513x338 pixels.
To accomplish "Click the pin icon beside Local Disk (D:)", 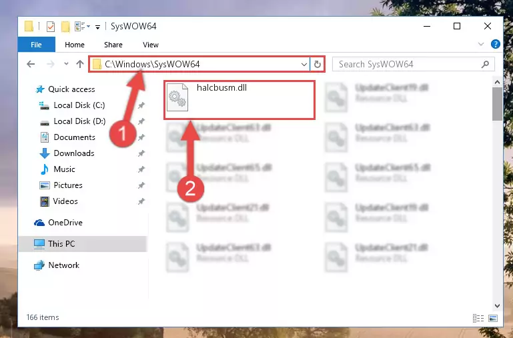I will (x=141, y=121).
